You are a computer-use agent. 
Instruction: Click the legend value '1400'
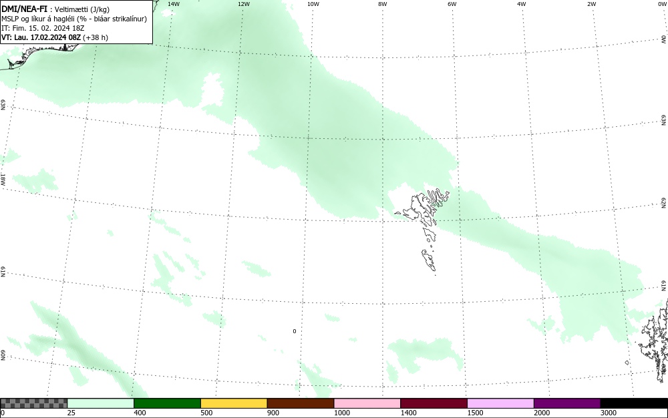pyautogui.click(x=408, y=413)
